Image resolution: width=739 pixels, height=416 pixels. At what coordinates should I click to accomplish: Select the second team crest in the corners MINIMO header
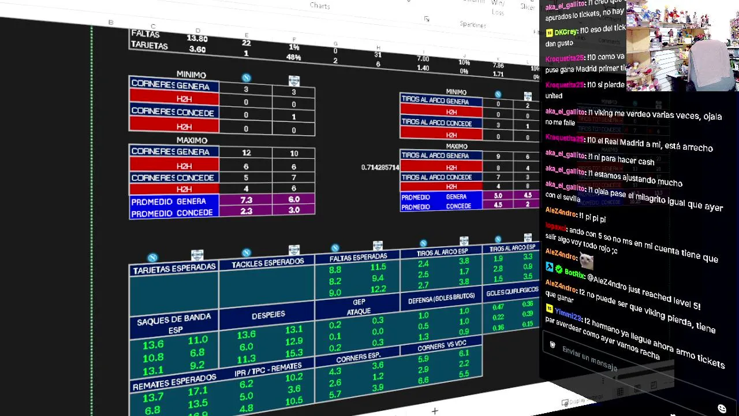click(294, 80)
